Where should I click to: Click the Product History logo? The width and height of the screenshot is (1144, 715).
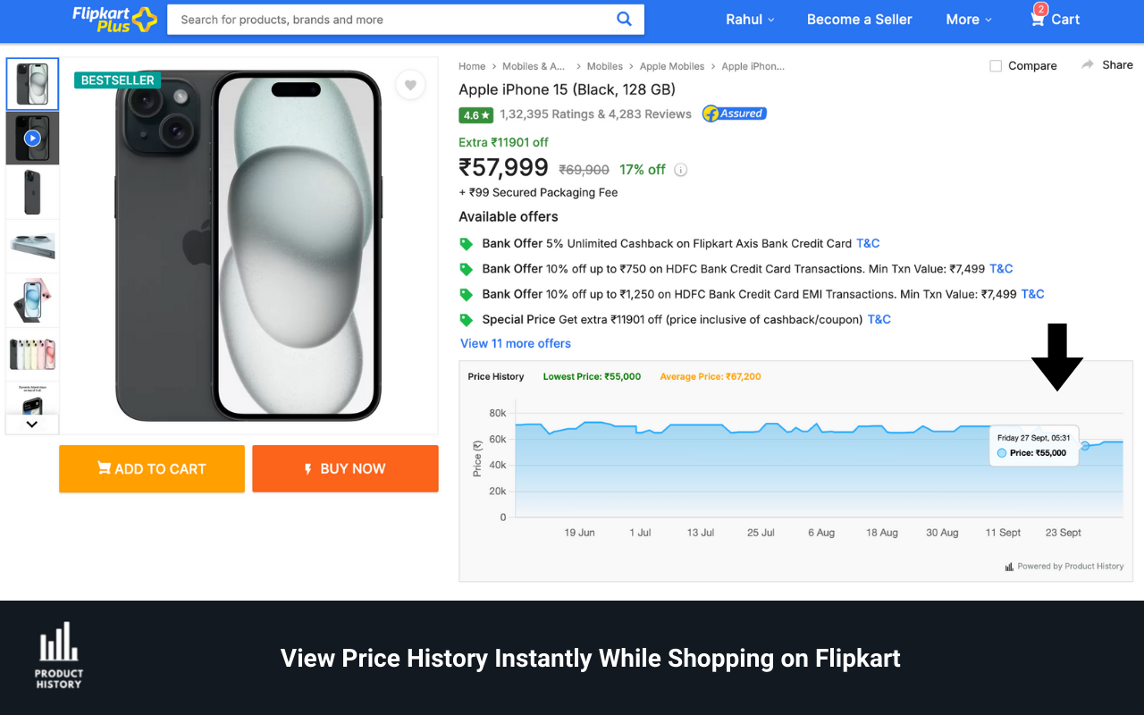(59, 655)
